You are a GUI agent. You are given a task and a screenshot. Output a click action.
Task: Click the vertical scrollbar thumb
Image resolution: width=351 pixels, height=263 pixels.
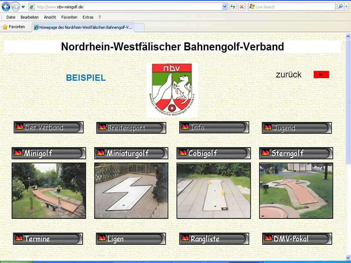point(348,101)
